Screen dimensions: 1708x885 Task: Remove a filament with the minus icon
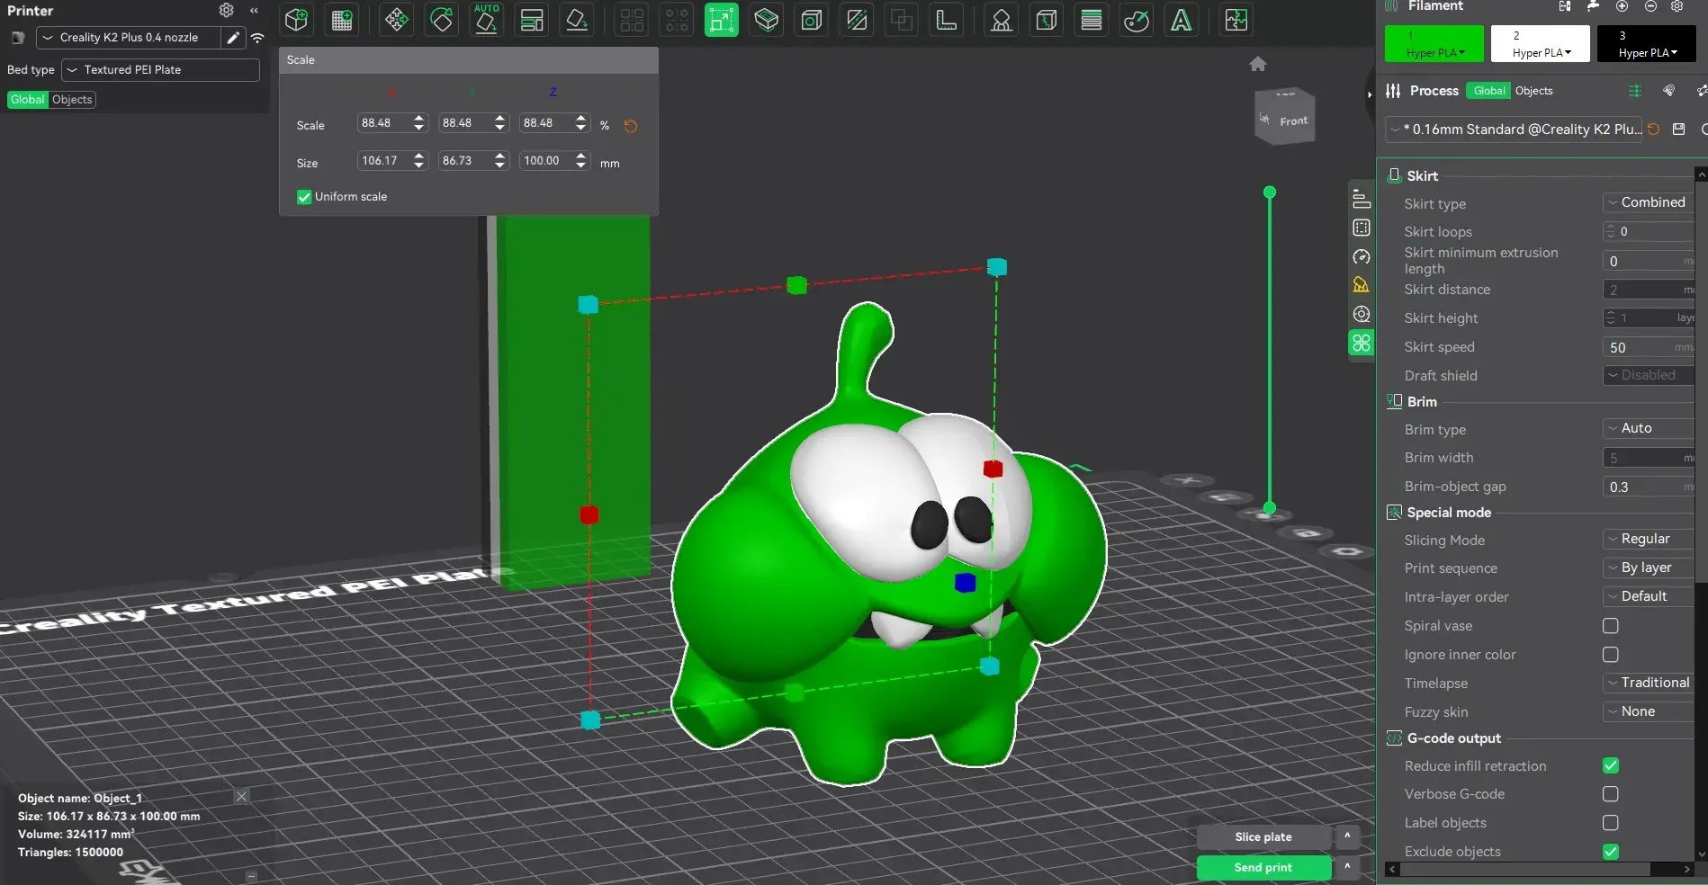[1650, 6]
